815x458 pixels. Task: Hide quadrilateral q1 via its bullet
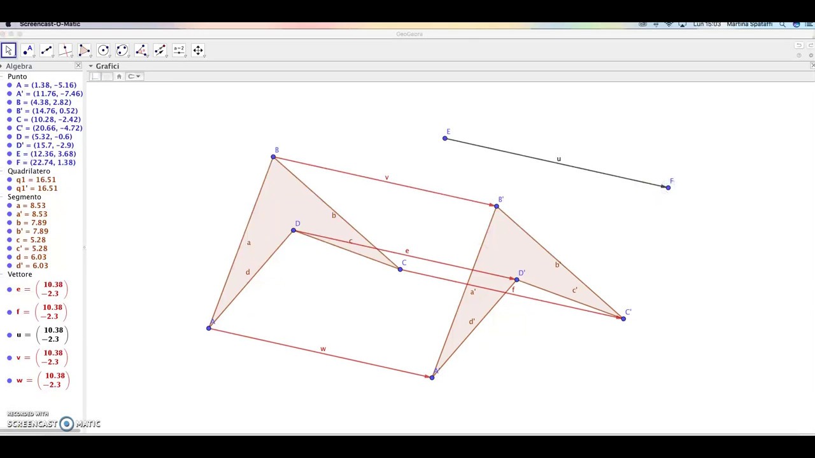point(10,180)
